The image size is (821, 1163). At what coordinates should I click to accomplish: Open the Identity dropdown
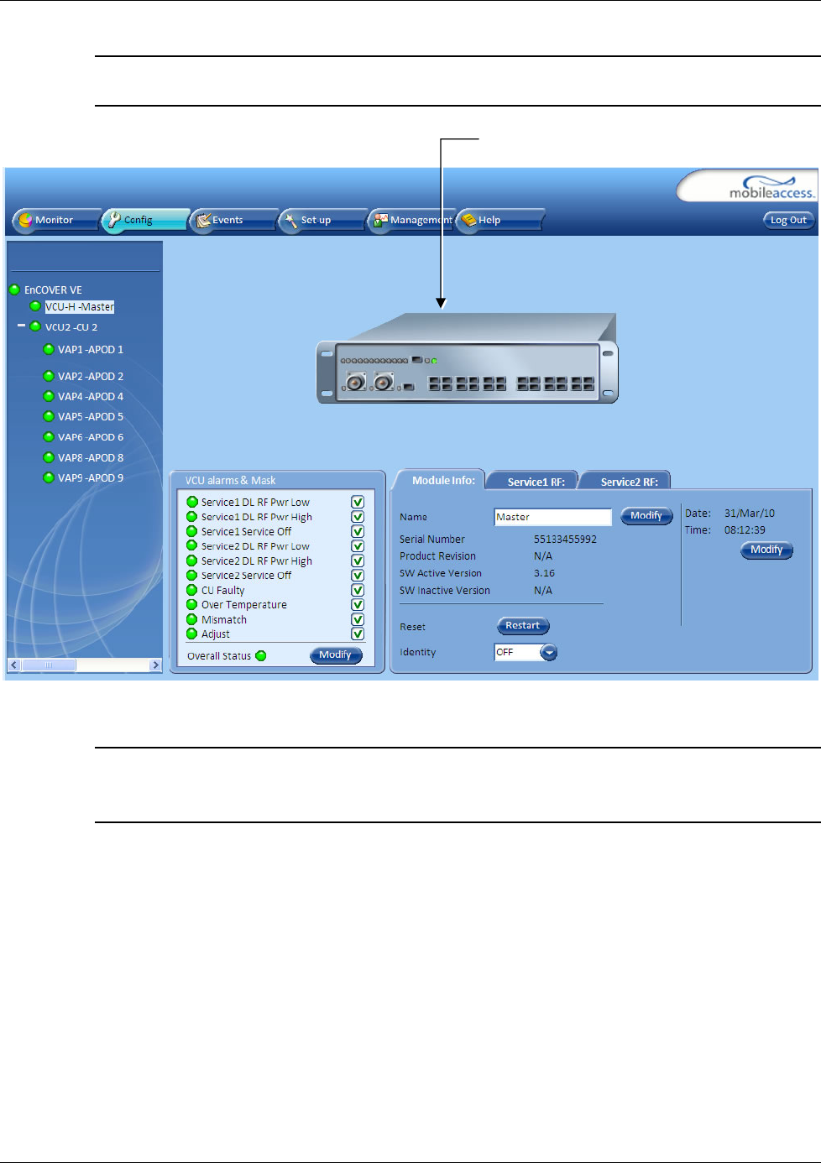click(549, 653)
